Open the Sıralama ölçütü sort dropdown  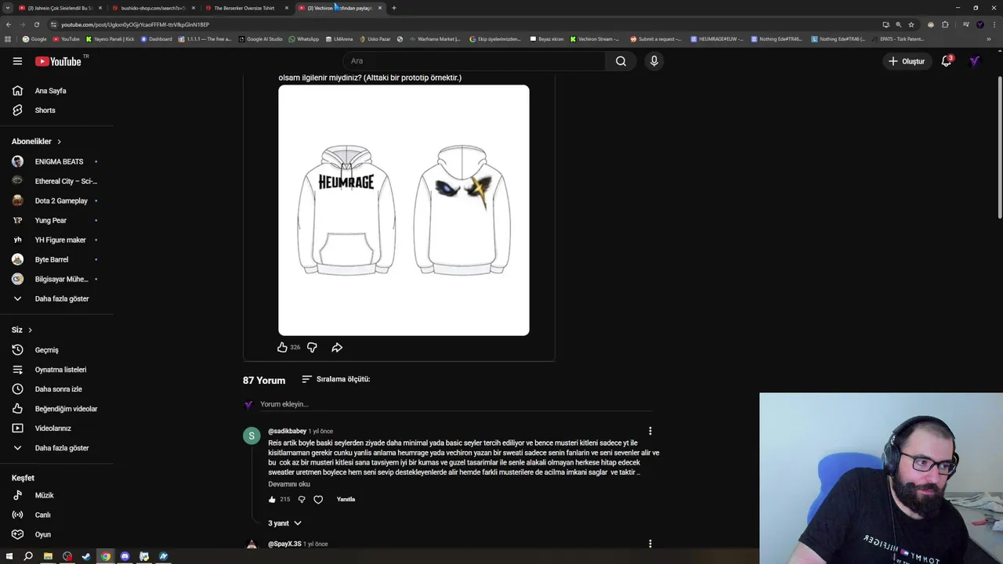335,379
